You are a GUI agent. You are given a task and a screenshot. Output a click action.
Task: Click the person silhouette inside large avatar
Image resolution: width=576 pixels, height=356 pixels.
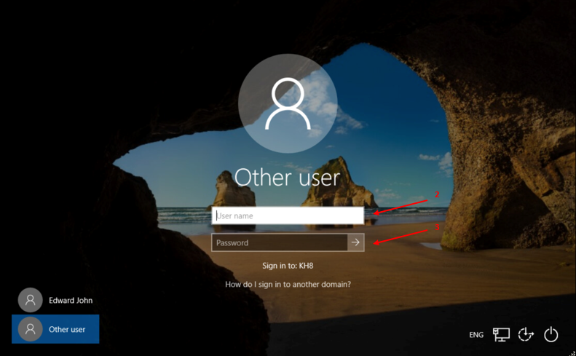pos(287,104)
